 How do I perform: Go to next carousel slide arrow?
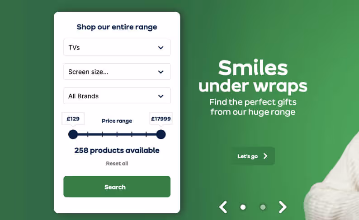(283, 207)
